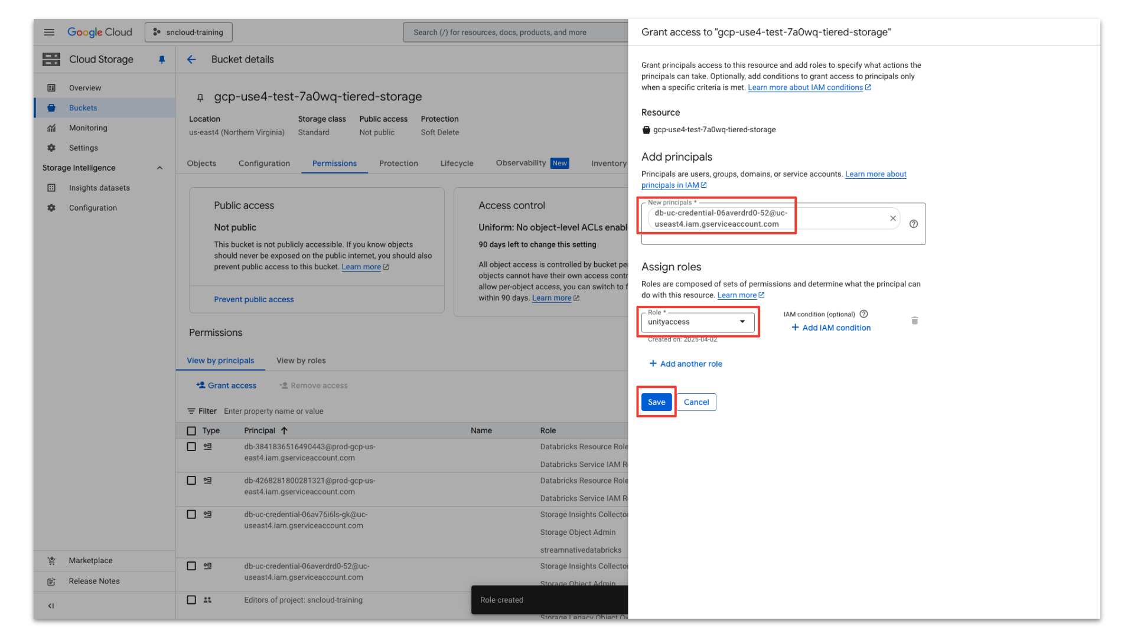Click the Settings gear icon
The height and width of the screenshot is (637, 1134).
(51, 148)
